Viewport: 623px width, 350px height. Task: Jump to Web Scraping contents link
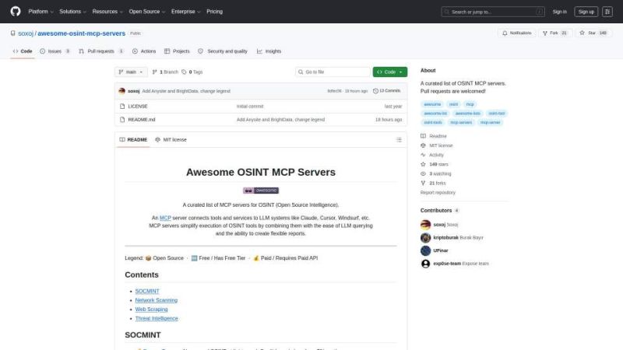[x=151, y=310]
